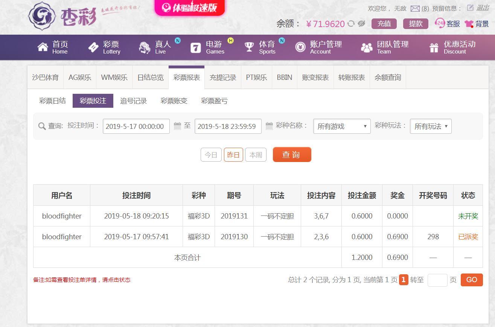Viewport: 495px width, 327px height.
Task: Click the 昨日 quick filter
Action: pyautogui.click(x=233, y=155)
